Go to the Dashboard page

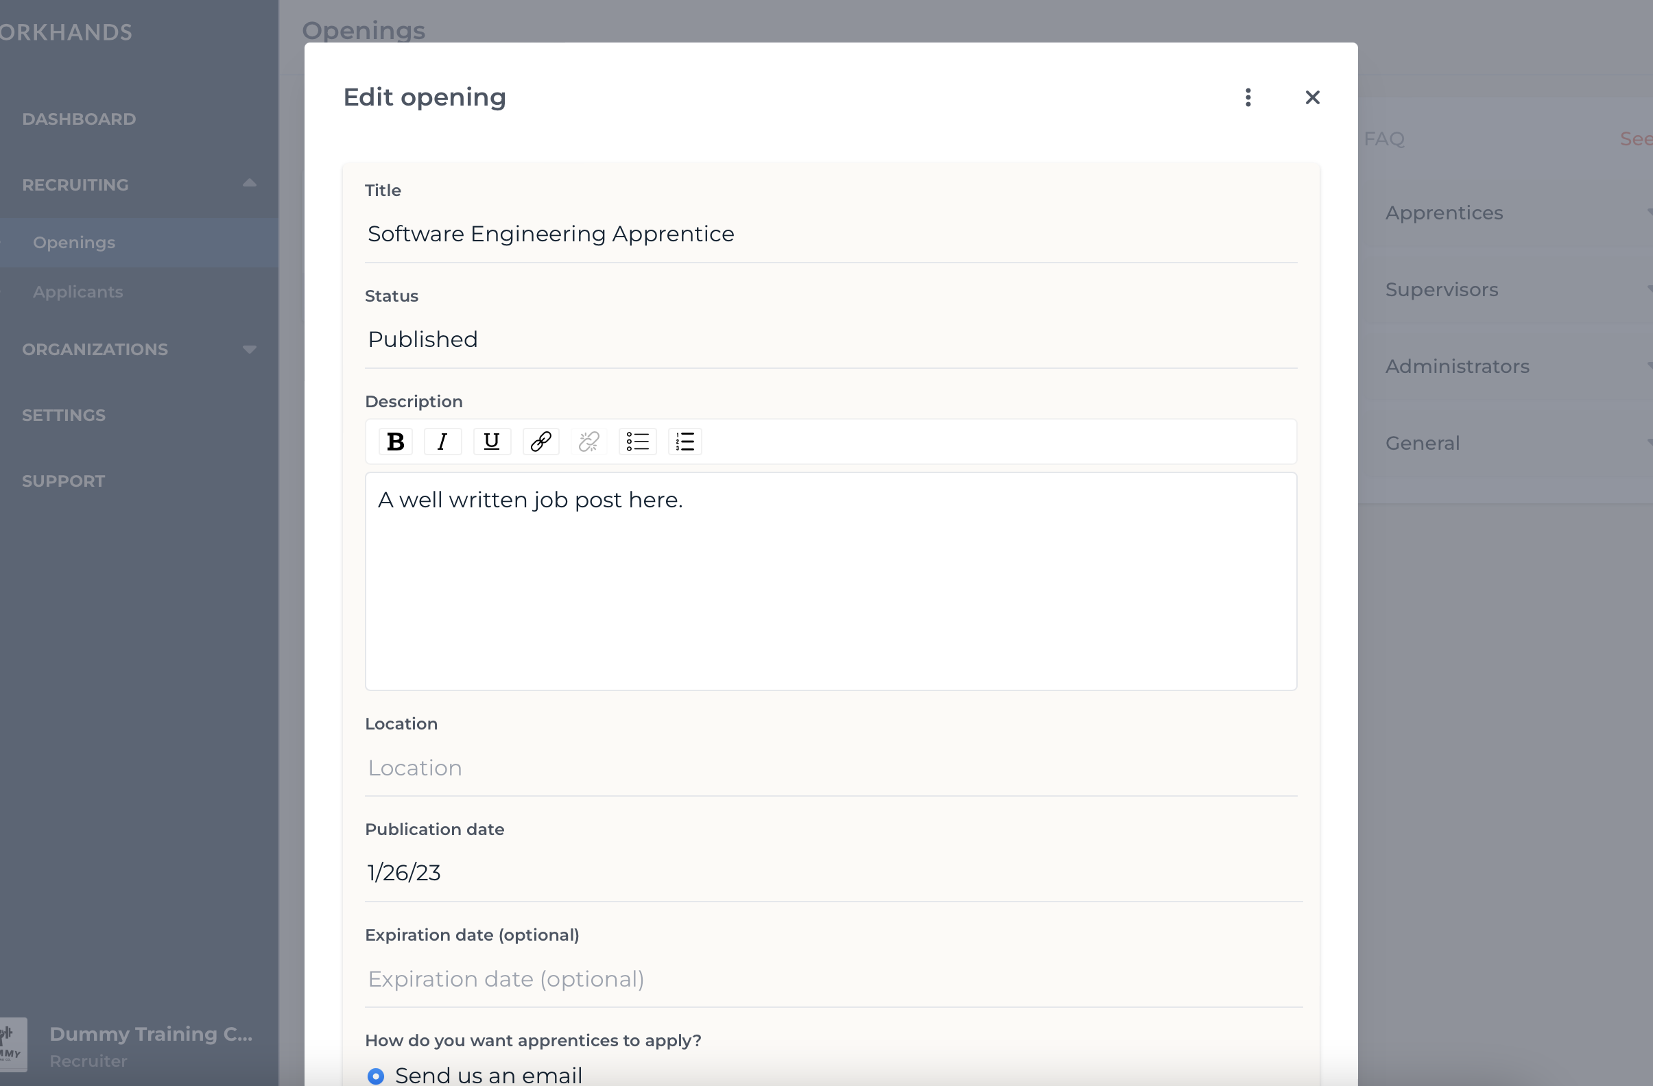click(x=78, y=119)
